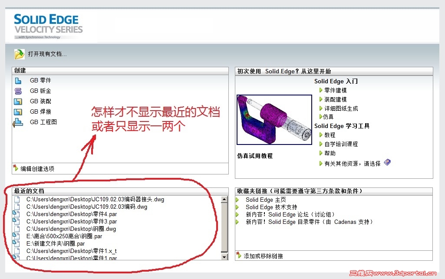Open the Solid Edge 目录零件 Cadenas link
Viewport: 445px width, 279px height.
309,222
